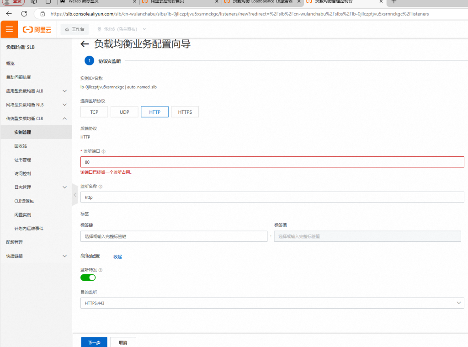
Task: Click the help icon beside 监听转发
Action: [x=101, y=270]
